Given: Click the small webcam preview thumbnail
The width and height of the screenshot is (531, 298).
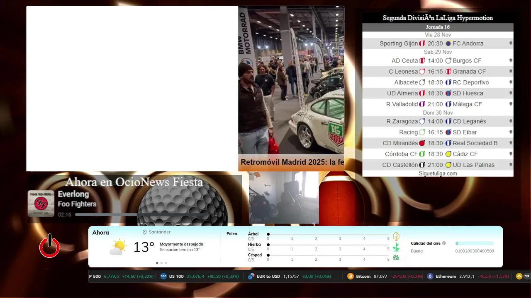Looking at the screenshot, I should click(x=284, y=198).
